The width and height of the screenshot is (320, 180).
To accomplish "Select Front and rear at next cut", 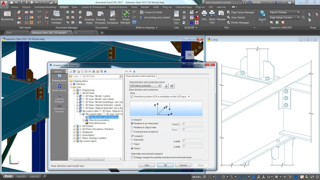I will [132, 132].
